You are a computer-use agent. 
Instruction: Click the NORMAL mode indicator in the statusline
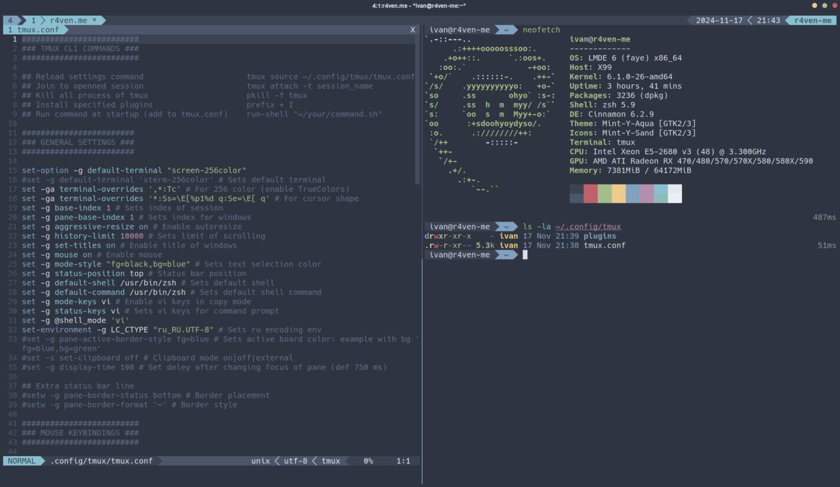point(21,461)
